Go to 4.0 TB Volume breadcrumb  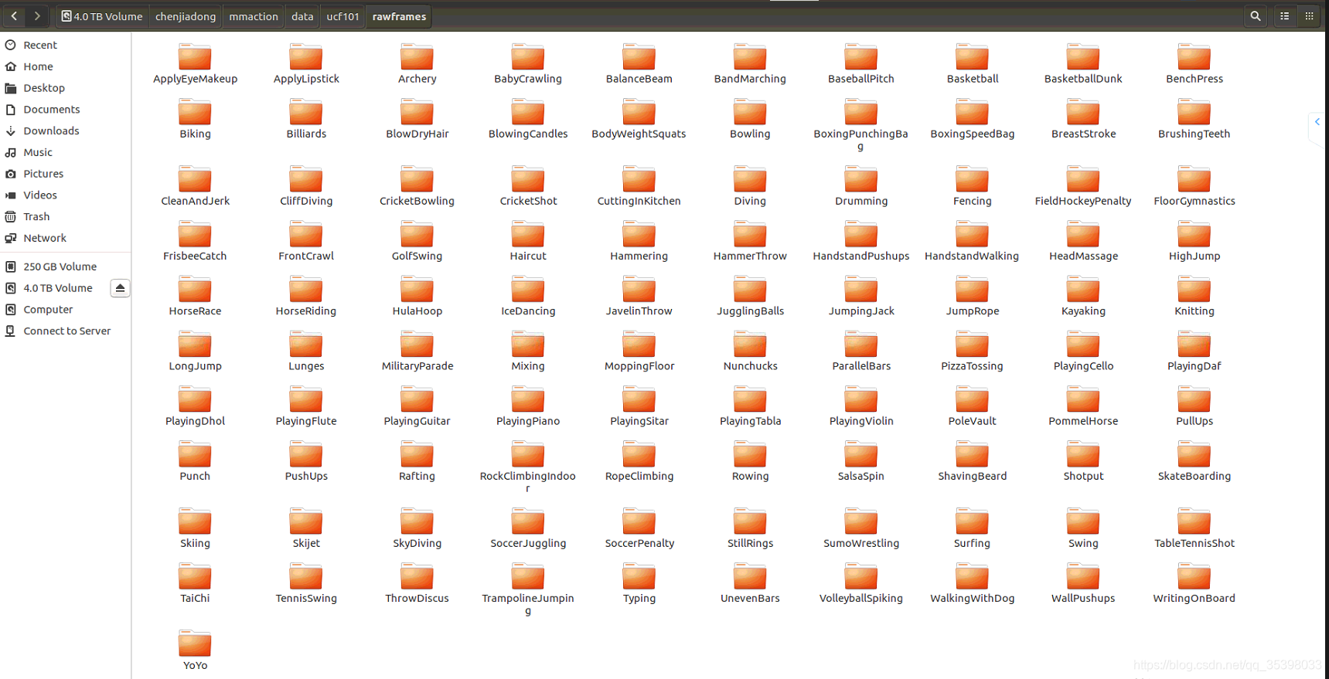tap(101, 16)
